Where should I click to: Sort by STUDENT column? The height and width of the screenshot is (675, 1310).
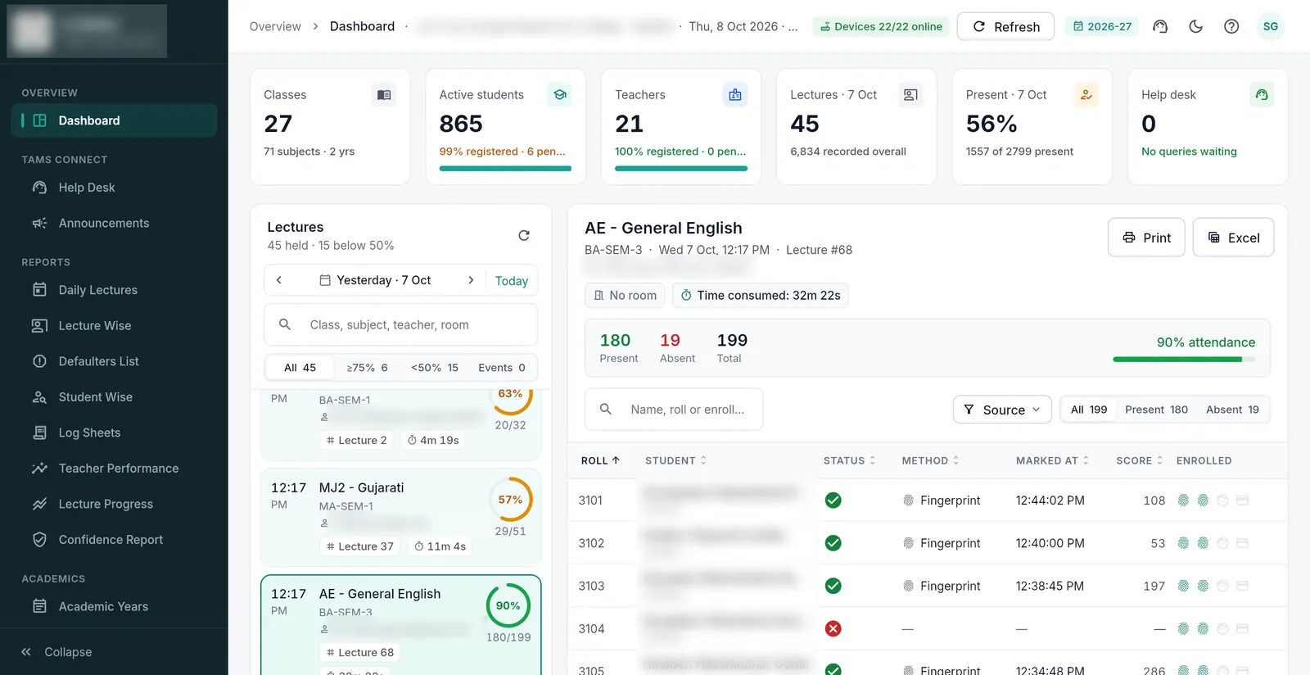675,460
